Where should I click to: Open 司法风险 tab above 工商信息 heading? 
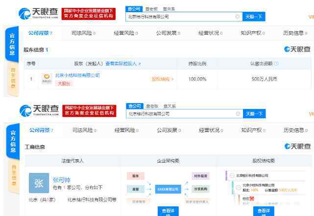coord(84,130)
